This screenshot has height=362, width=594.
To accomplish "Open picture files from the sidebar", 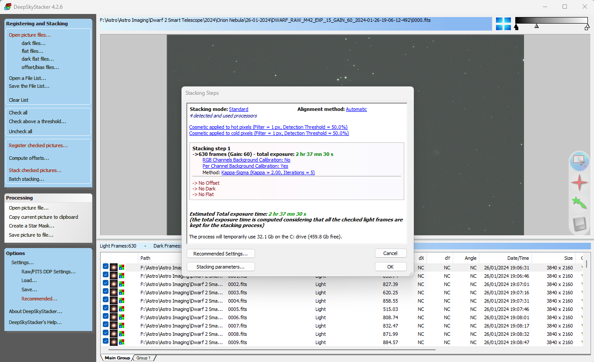I will (30, 35).
